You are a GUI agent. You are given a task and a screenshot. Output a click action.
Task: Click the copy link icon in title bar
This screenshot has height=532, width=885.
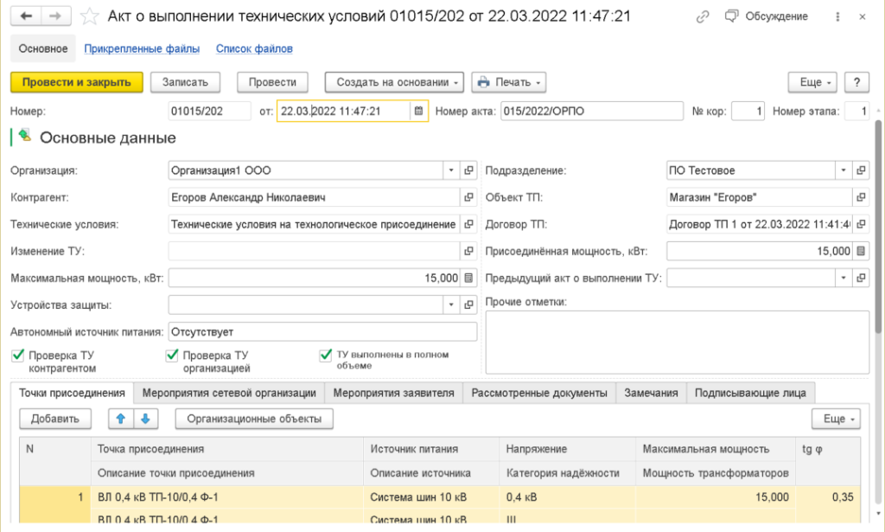(703, 16)
